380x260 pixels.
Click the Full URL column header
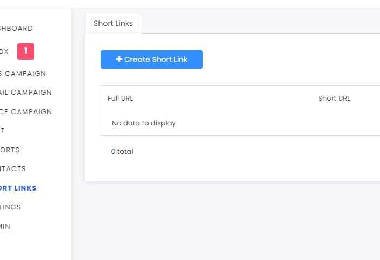[x=120, y=99]
